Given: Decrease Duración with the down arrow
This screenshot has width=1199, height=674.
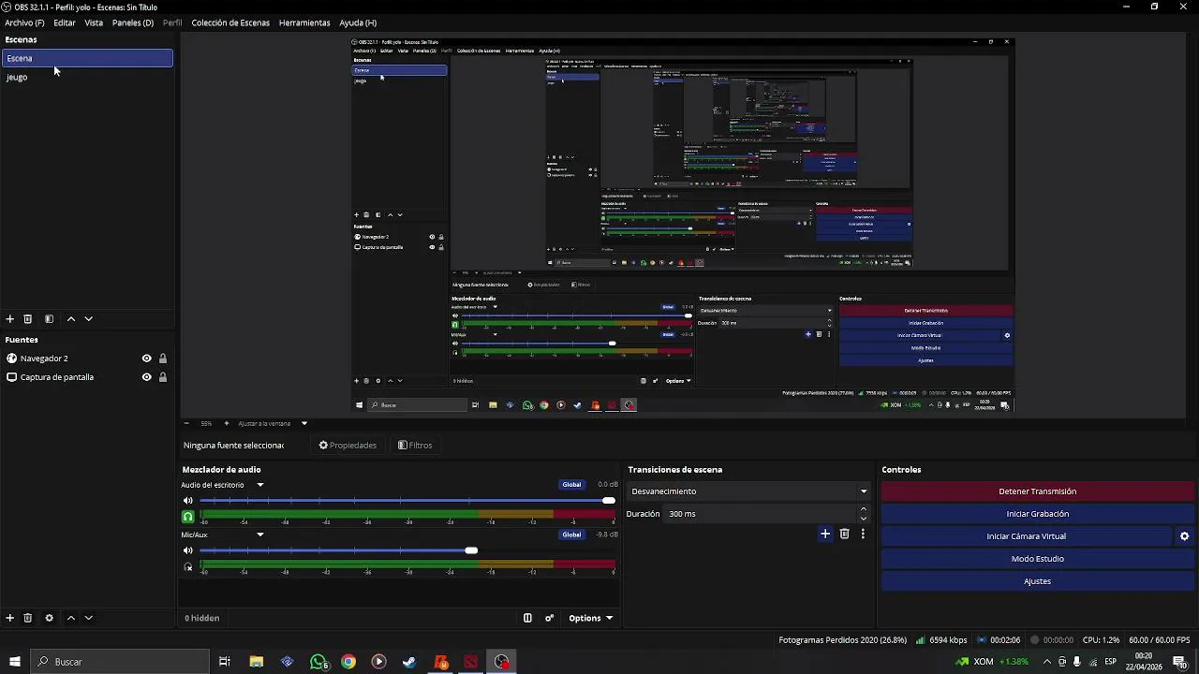Looking at the screenshot, I should [864, 519].
